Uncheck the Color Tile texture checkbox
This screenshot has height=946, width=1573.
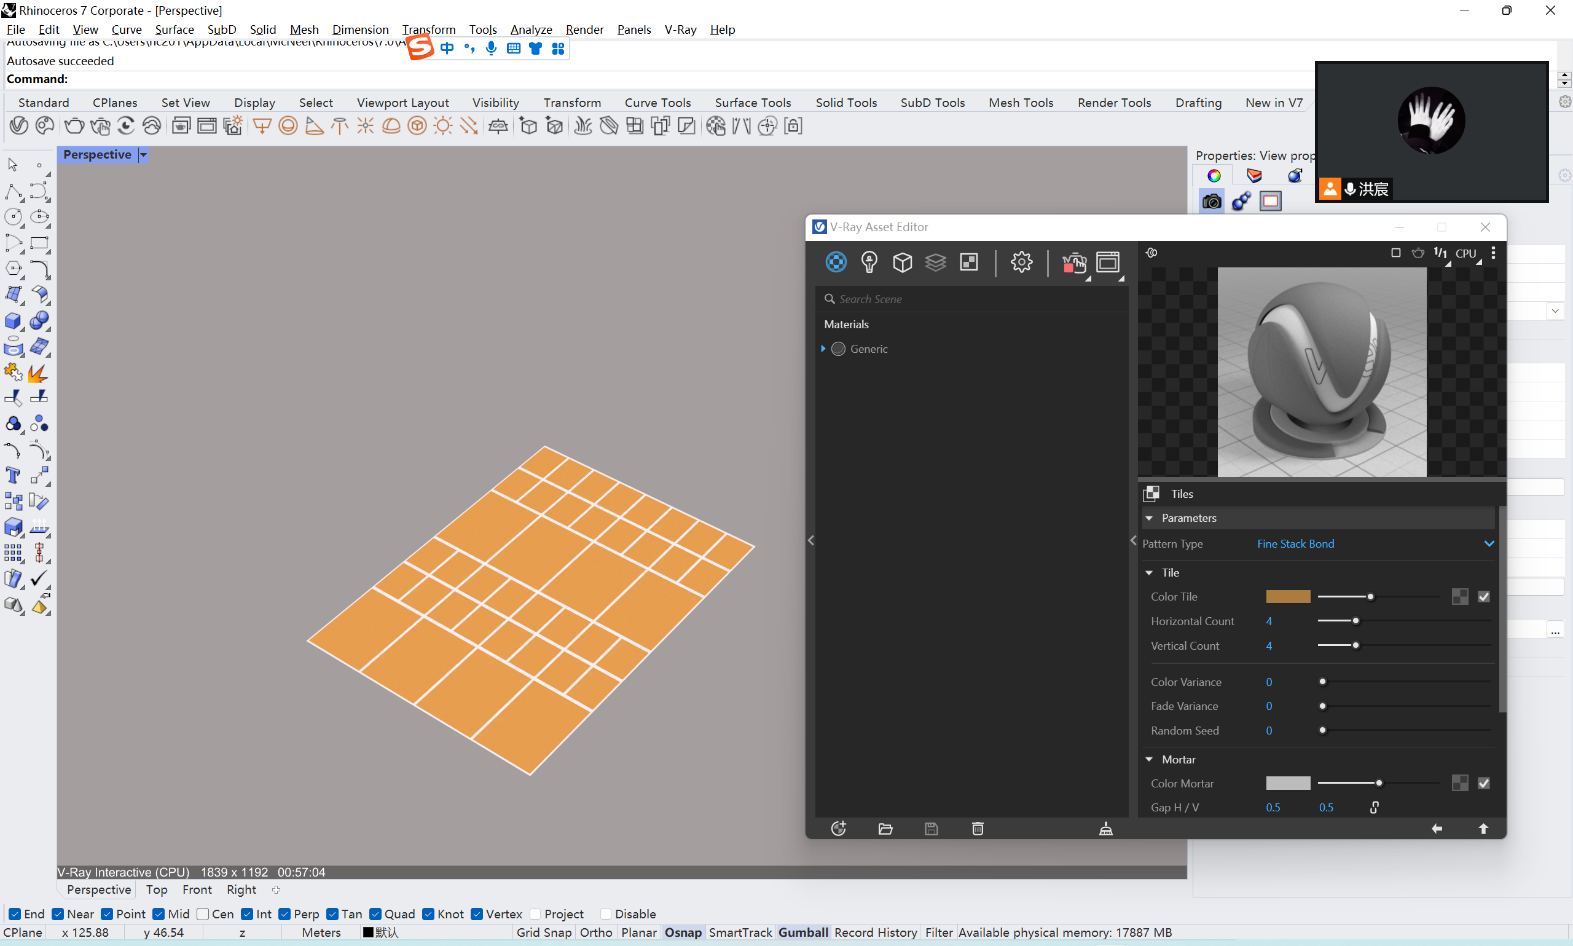1484,597
